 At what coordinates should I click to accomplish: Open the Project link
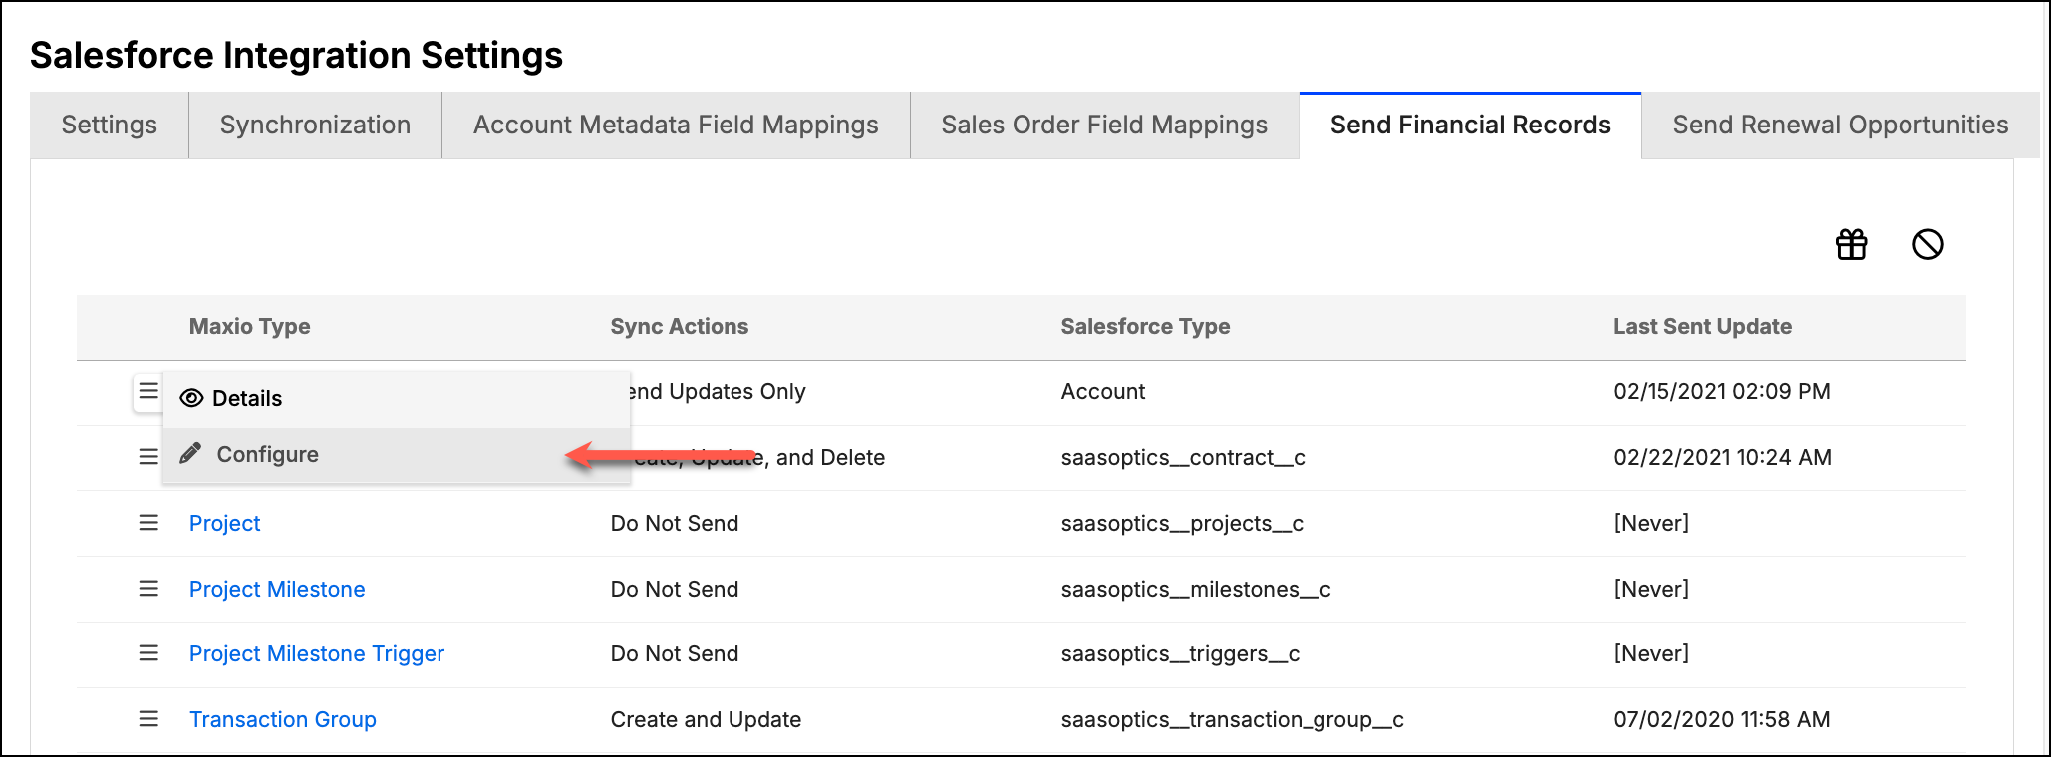[x=225, y=523]
